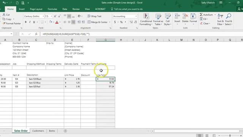
Task: Toggle Middle Align vertical alignment
Action: coord(69,16)
